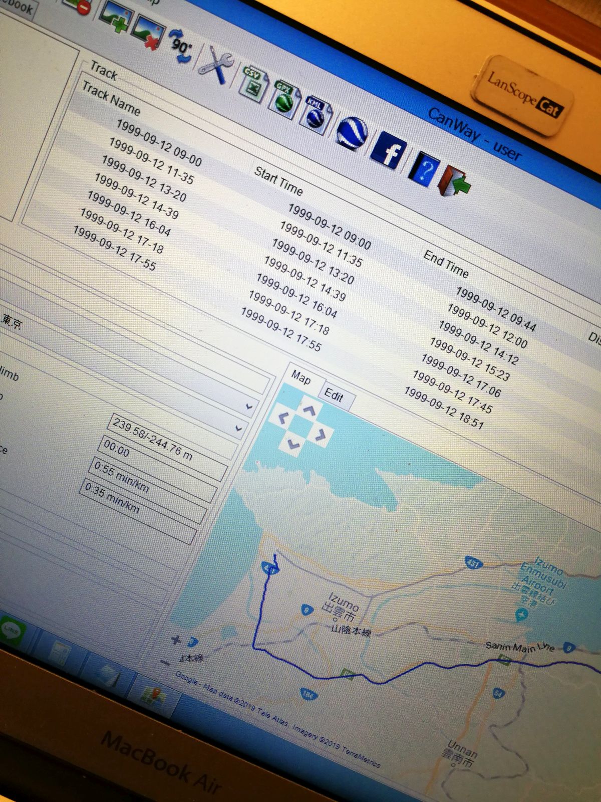Expand the dropdown arrow above the elevation field
The width and height of the screenshot is (601, 802).
click(x=239, y=429)
